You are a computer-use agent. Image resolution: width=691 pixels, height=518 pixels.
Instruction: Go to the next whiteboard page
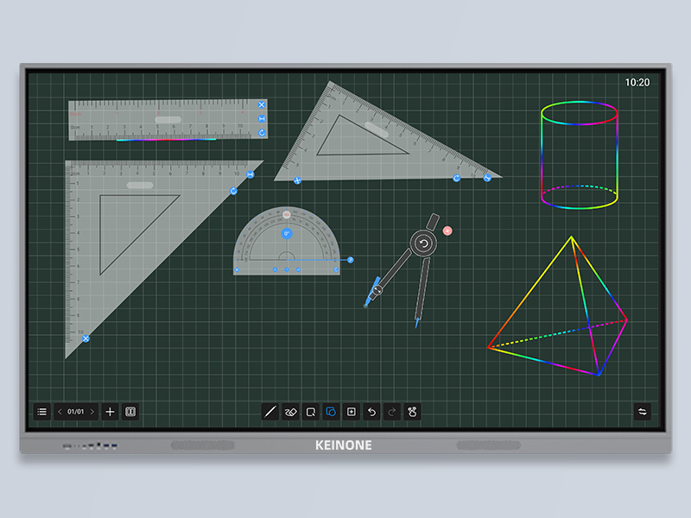point(92,412)
